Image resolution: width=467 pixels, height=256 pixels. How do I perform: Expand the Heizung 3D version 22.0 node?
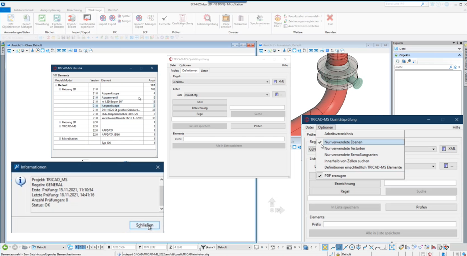coord(60,122)
